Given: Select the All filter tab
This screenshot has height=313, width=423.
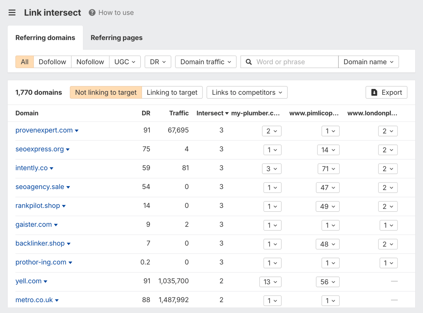Looking at the screenshot, I should pos(24,62).
